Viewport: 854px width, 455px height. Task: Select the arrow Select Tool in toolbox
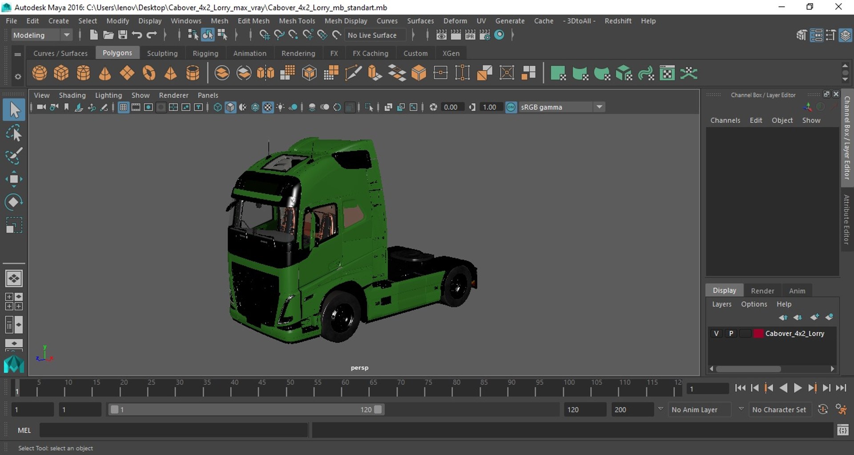coord(14,110)
